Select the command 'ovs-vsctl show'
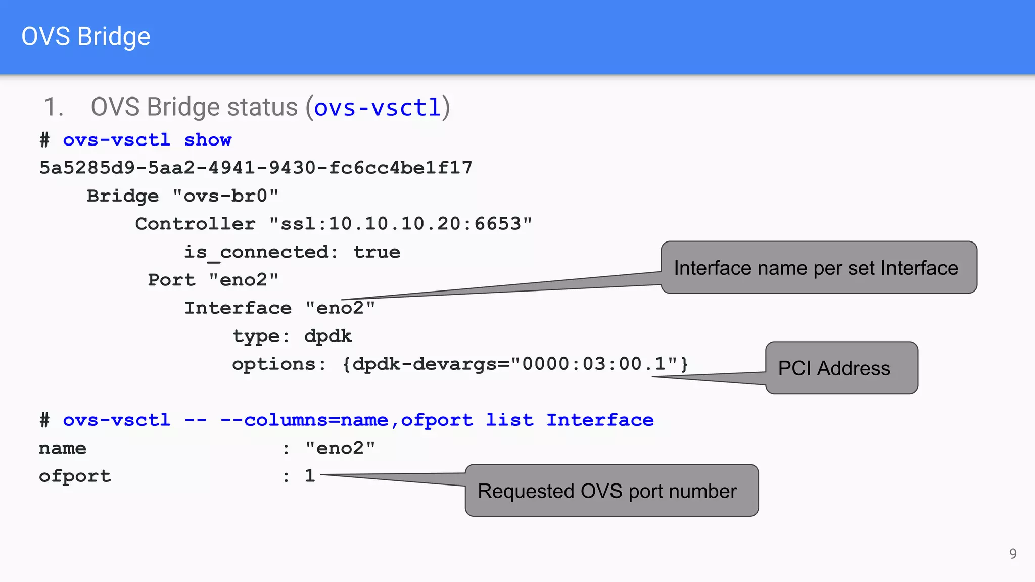The width and height of the screenshot is (1035, 582). point(147,140)
